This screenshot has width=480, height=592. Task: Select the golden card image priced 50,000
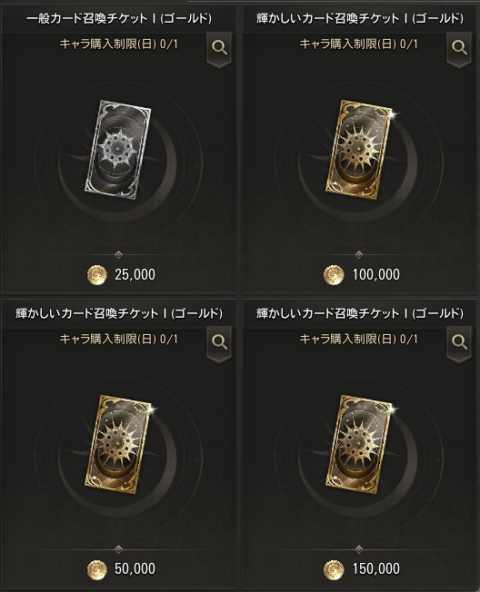click(120, 444)
